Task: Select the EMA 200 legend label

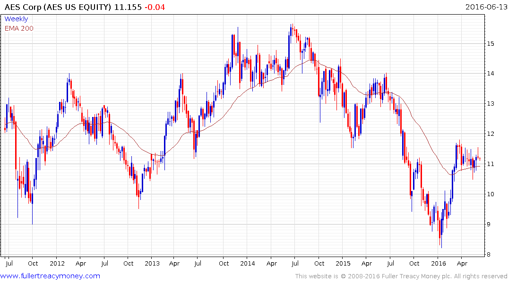Action: click(19, 28)
